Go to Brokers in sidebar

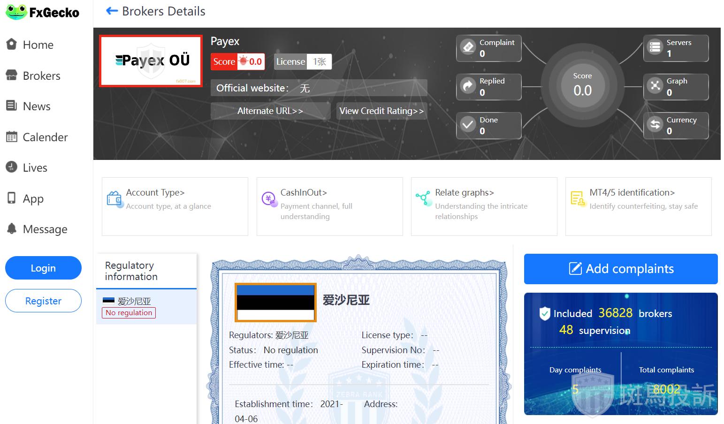click(x=41, y=76)
